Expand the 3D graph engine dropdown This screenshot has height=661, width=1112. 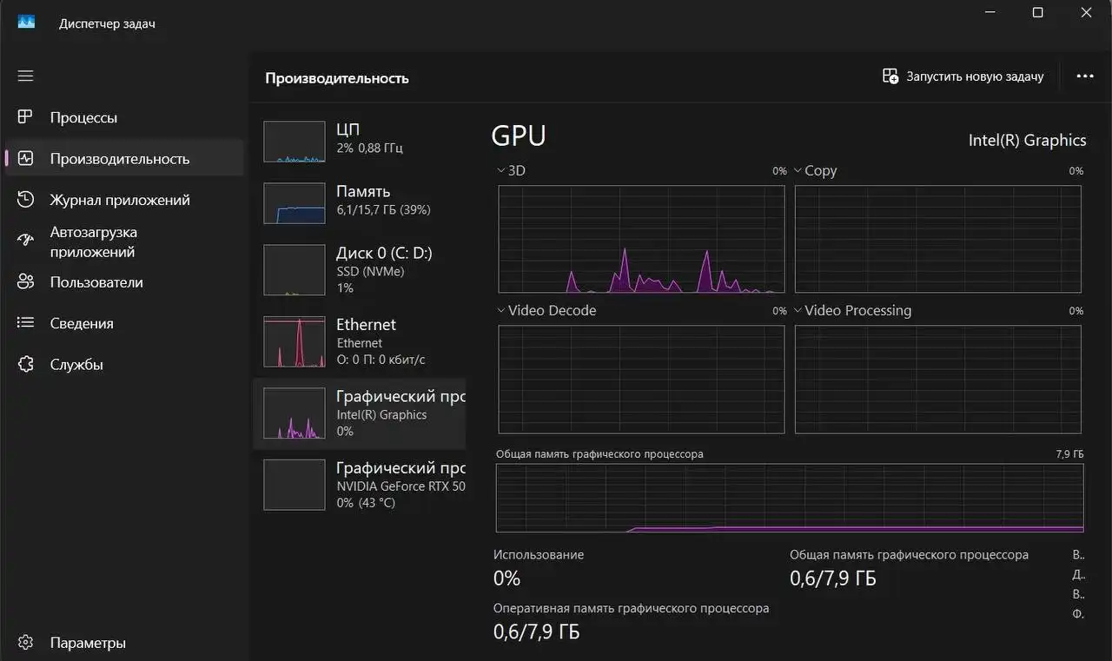coord(501,171)
